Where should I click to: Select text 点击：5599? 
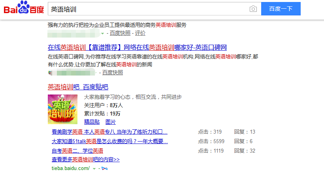click(211, 142)
